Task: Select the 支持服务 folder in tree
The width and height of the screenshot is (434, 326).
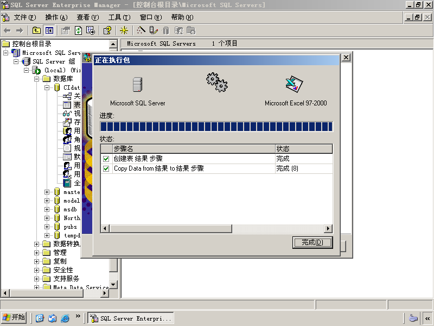Action: pyautogui.click(x=66, y=279)
